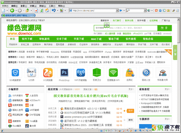Focus the address bar URL field

[94, 11]
